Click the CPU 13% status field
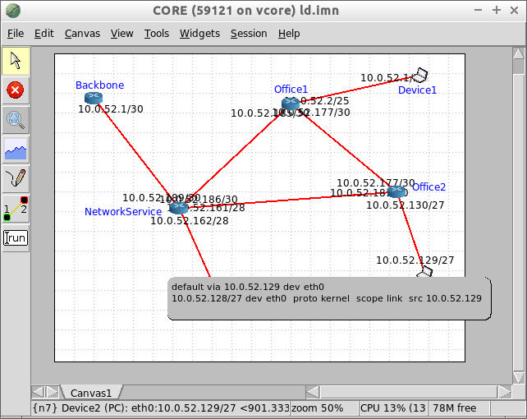 pyautogui.click(x=393, y=408)
